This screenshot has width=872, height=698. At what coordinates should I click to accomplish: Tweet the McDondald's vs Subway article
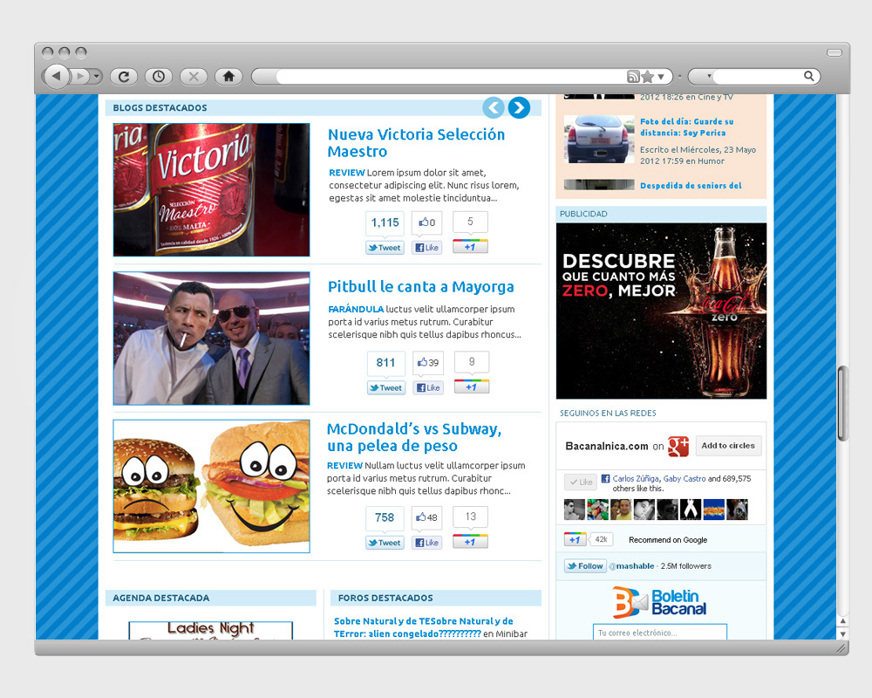(x=385, y=543)
